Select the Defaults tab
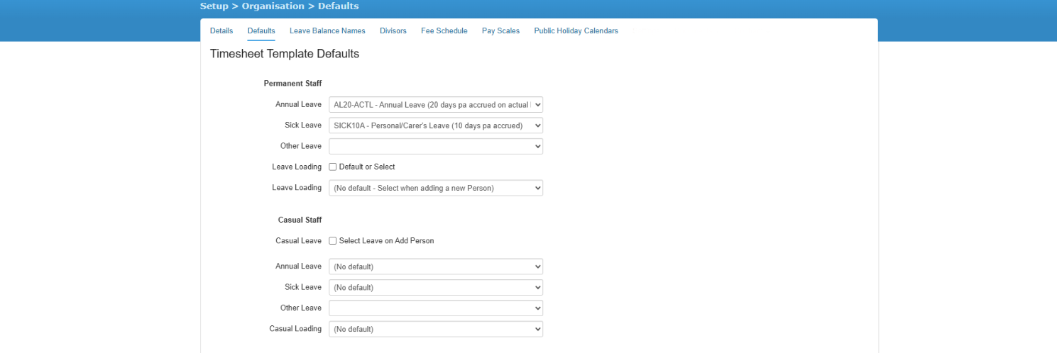1057x353 pixels. (261, 31)
